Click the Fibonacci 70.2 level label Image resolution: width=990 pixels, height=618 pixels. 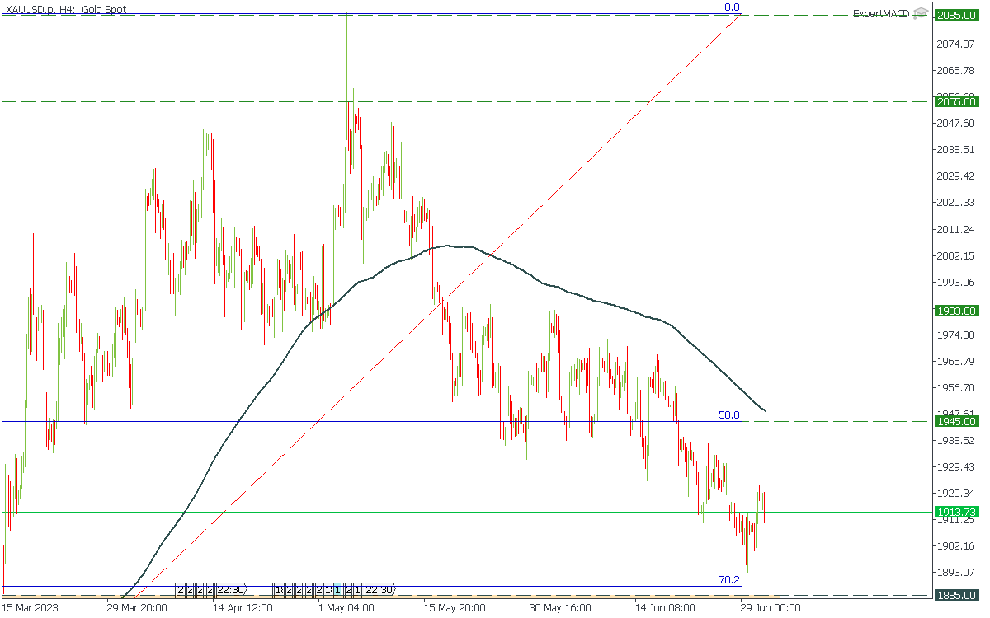point(729,580)
